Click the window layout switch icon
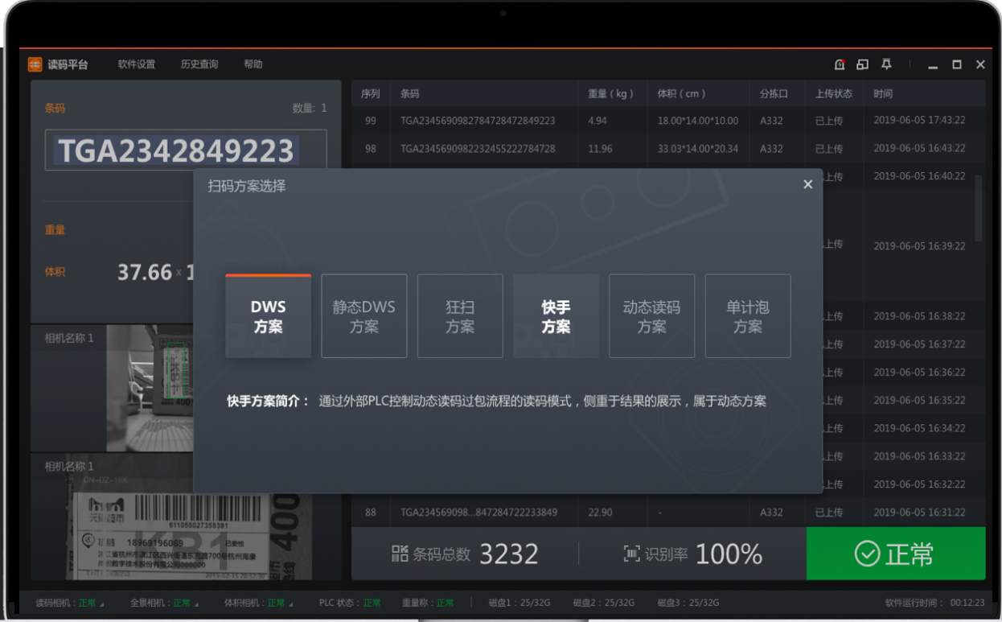The height and width of the screenshot is (622, 1002). (862, 64)
